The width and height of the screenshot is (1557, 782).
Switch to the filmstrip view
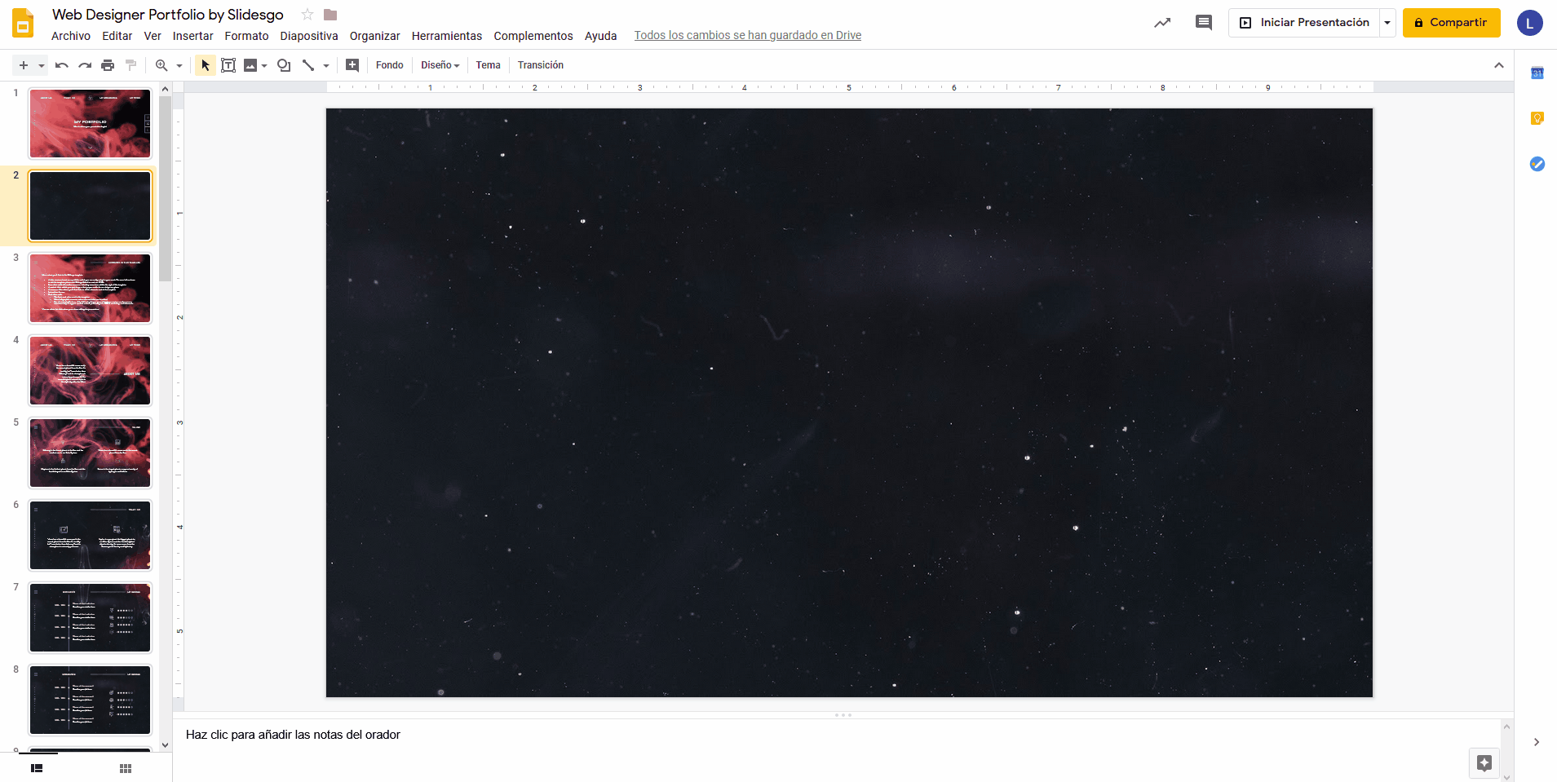[37, 768]
